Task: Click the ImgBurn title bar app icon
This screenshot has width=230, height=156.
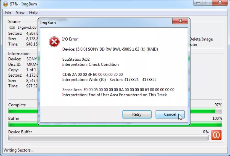Action: click(x=6, y=4)
